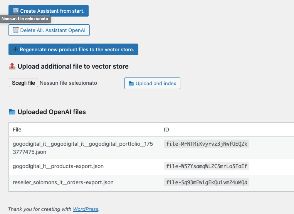Click reseller_solomons_it__orders-export.json row
The width and height of the screenshot is (294, 214).
151,182
